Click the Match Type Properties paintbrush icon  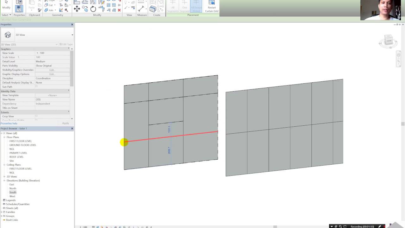pyautogui.click(x=40, y=10)
